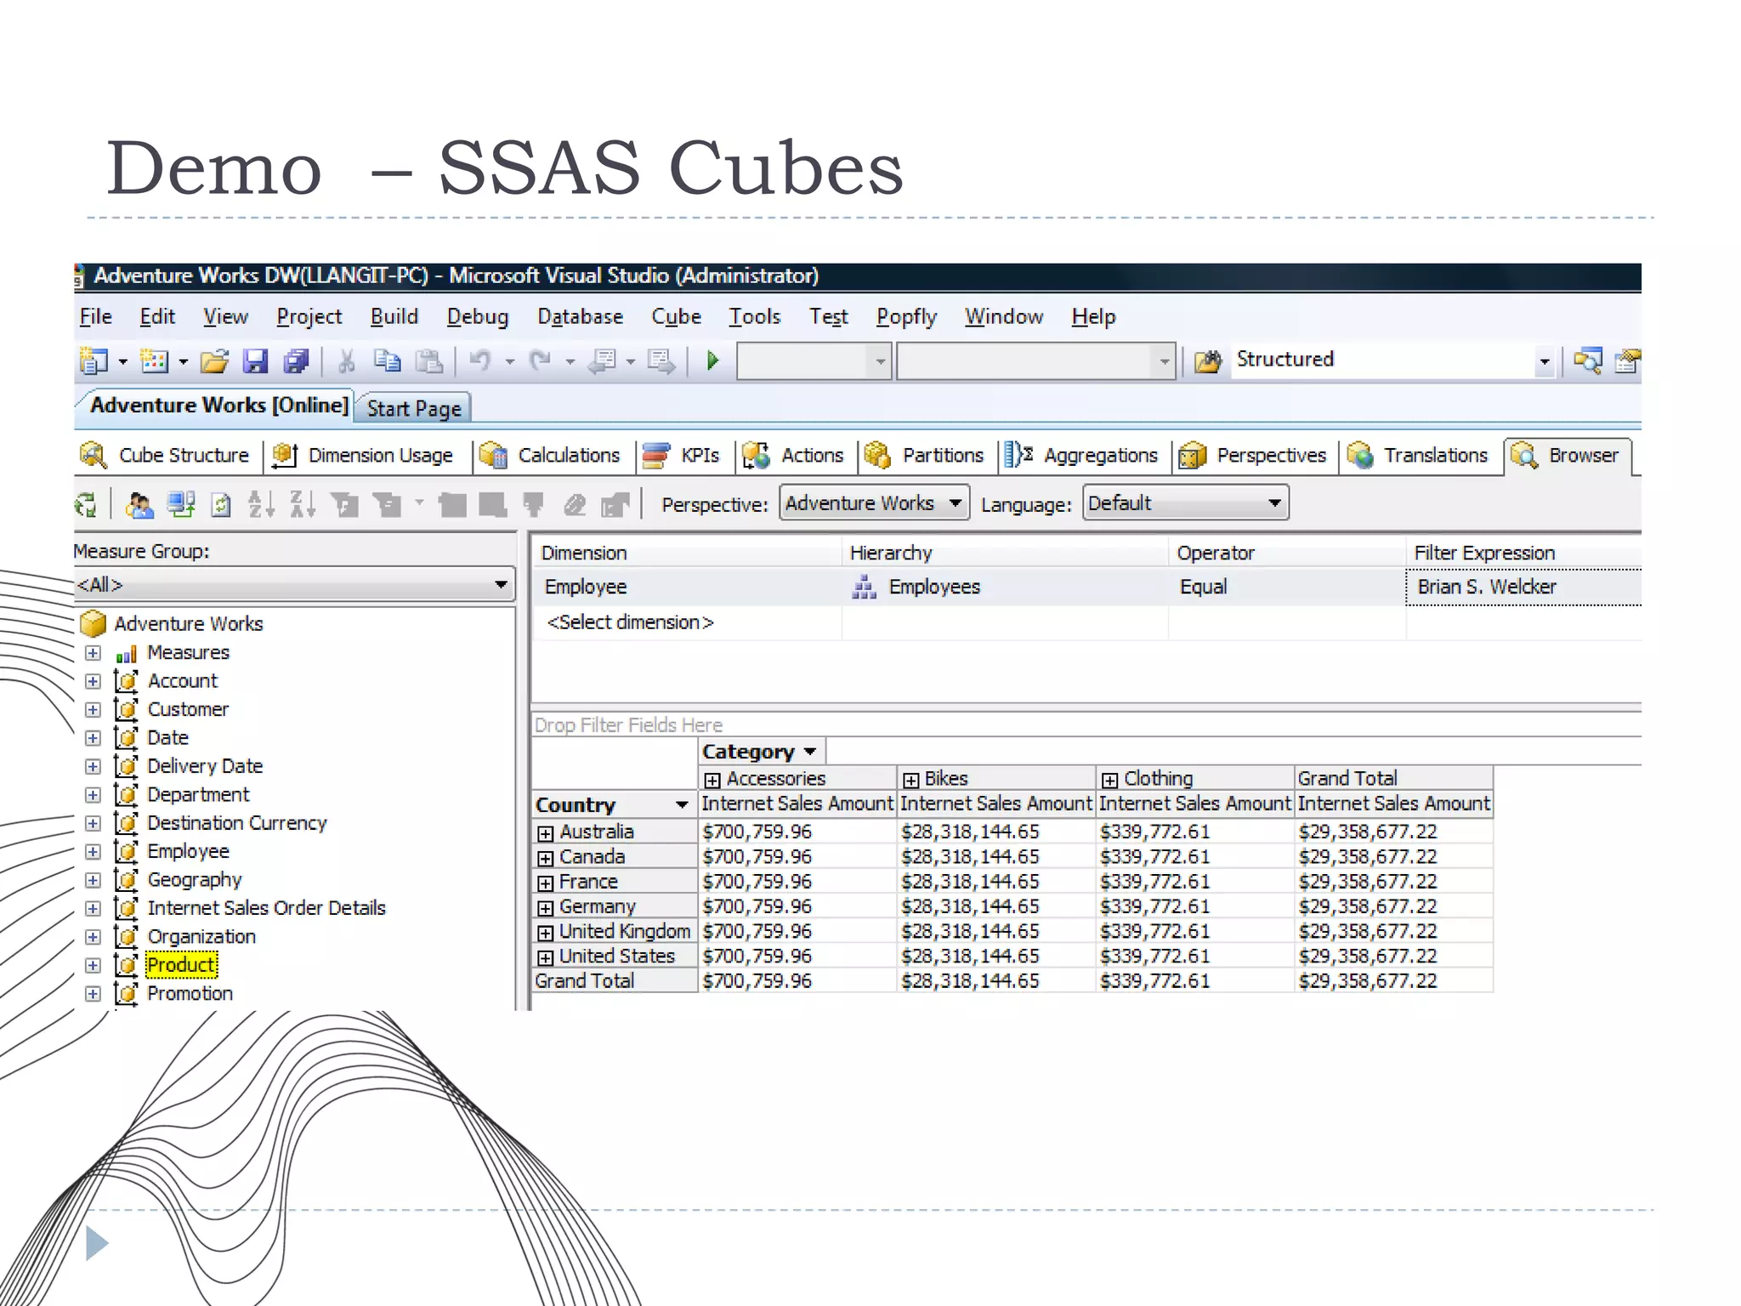The width and height of the screenshot is (1741, 1306).
Task: Click the Copy icon in the toolbar
Action: pyautogui.click(x=388, y=361)
